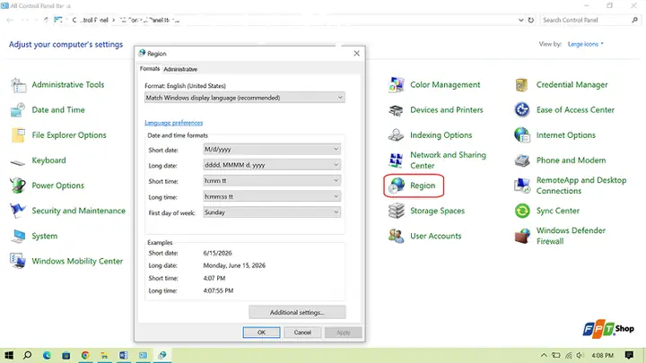Open Language preferences link
The image size is (646, 363).
173,123
